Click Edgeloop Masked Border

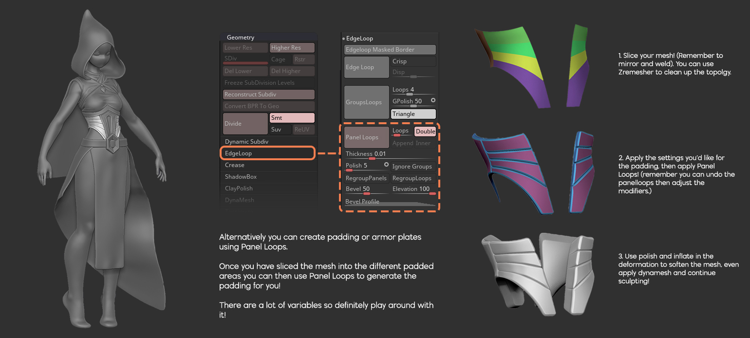coord(389,49)
